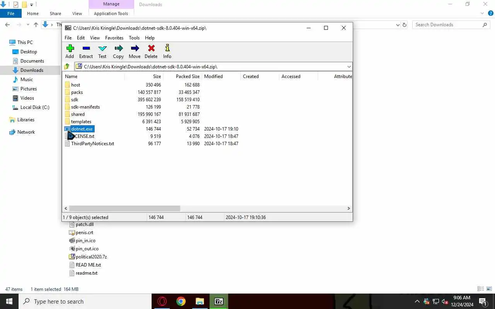
Task: Switch to the Explorer Home tab
Action: (x=33, y=14)
